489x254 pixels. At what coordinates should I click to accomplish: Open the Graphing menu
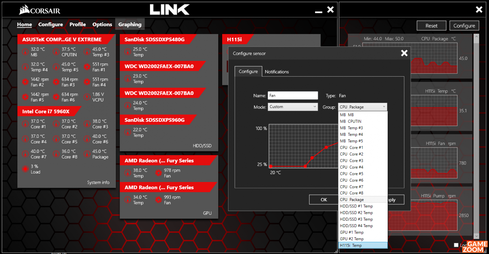130,24
